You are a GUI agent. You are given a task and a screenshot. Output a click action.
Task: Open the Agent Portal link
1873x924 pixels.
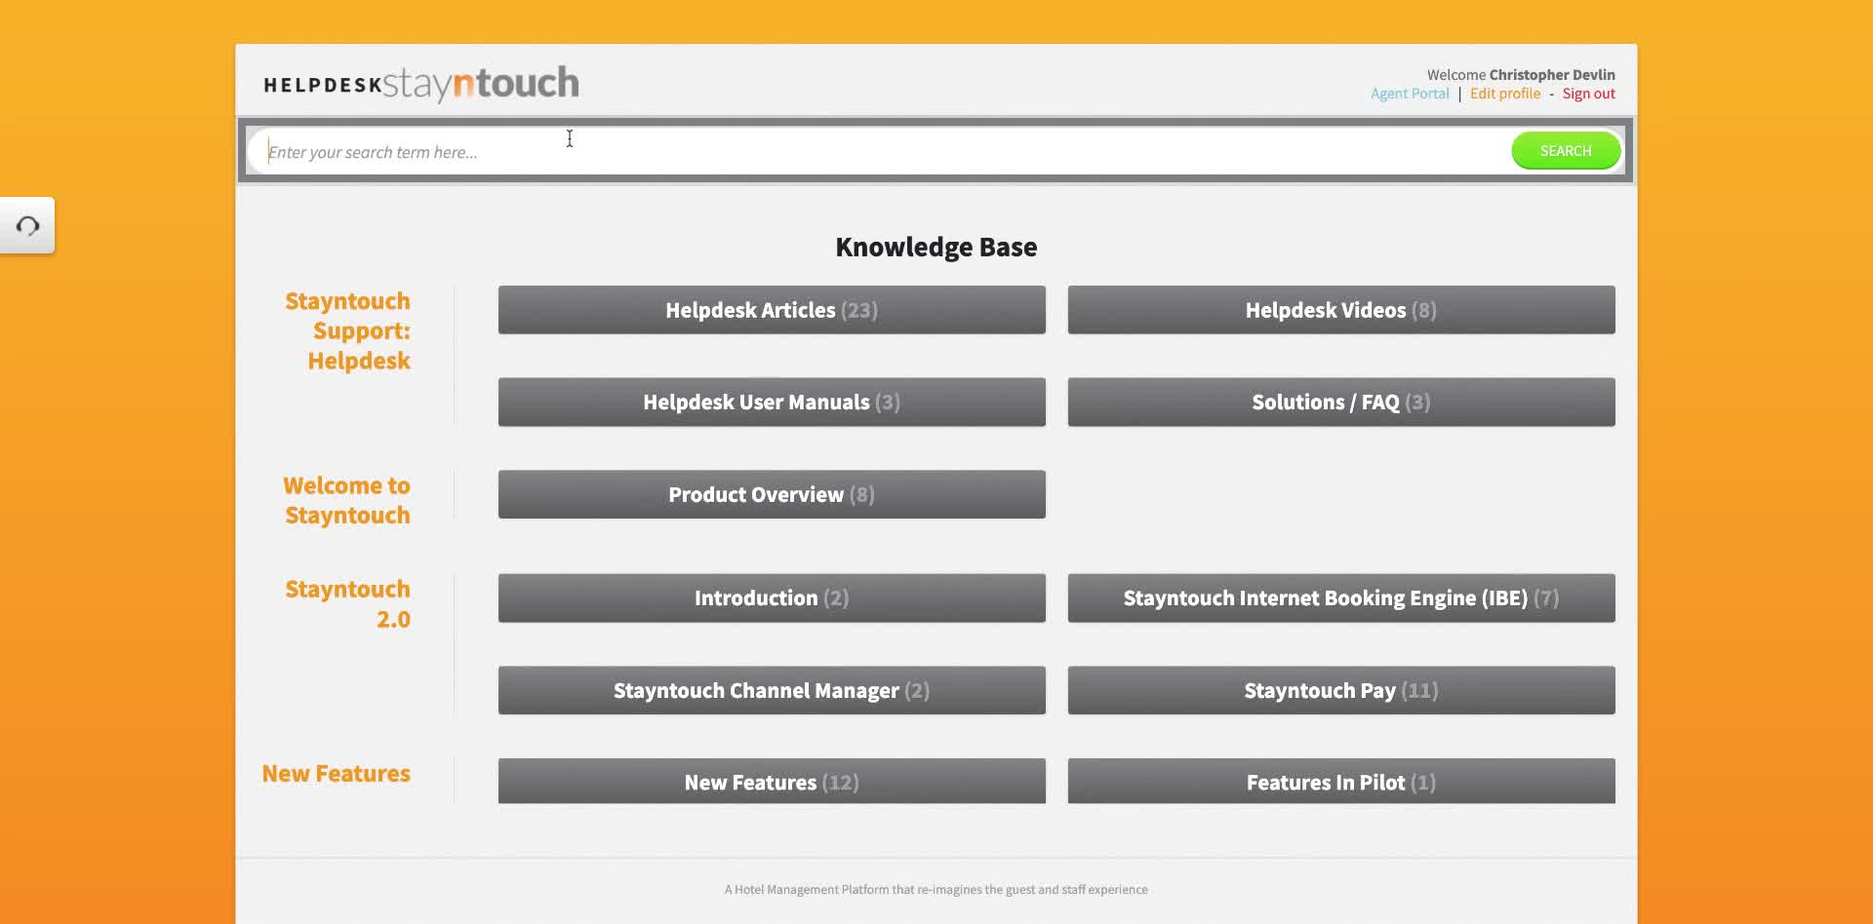(x=1410, y=94)
